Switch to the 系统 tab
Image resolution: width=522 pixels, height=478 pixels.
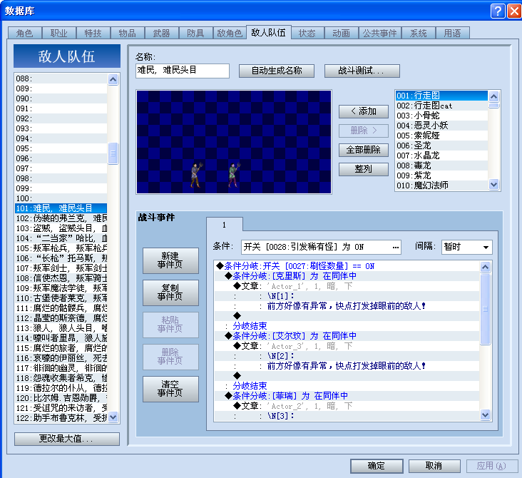pos(418,33)
